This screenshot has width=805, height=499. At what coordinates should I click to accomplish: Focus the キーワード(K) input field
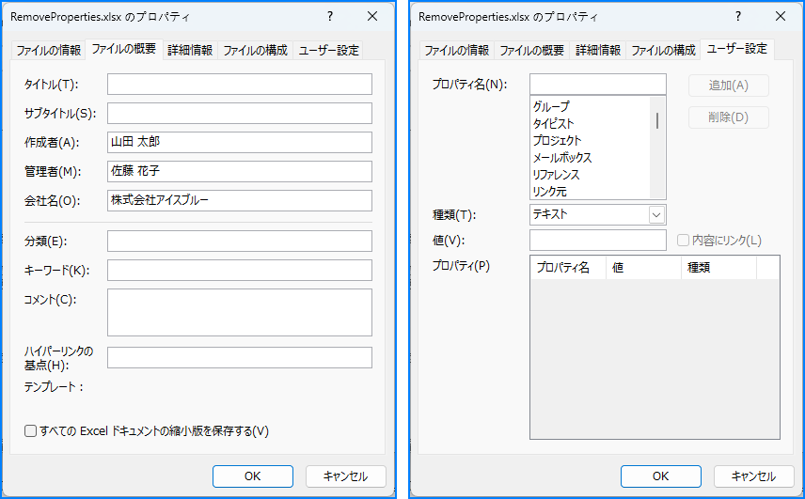pos(239,271)
